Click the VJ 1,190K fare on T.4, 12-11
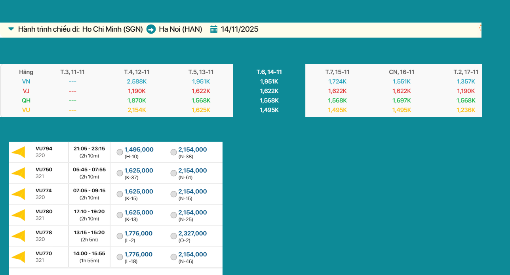Screen dimensions: 510x275 (137, 91)
